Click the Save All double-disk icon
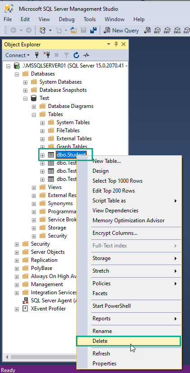 [x=93, y=30]
